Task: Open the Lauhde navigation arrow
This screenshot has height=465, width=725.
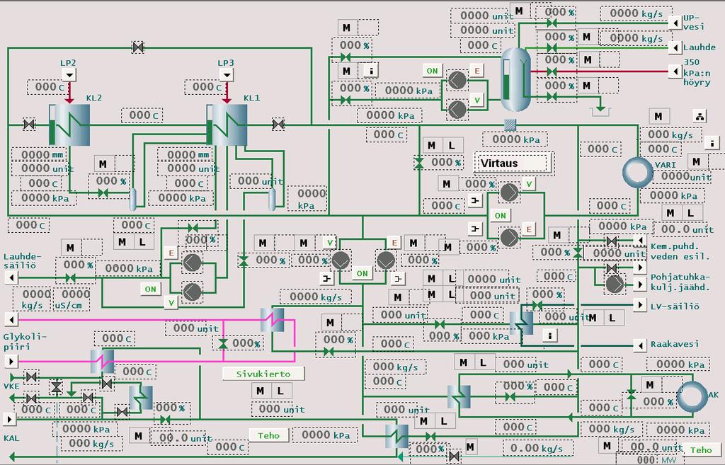Action: tap(675, 47)
